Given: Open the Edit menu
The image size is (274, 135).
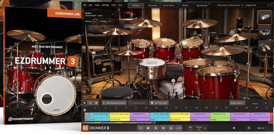Looking at the screenshot, I should click(90, 5).
